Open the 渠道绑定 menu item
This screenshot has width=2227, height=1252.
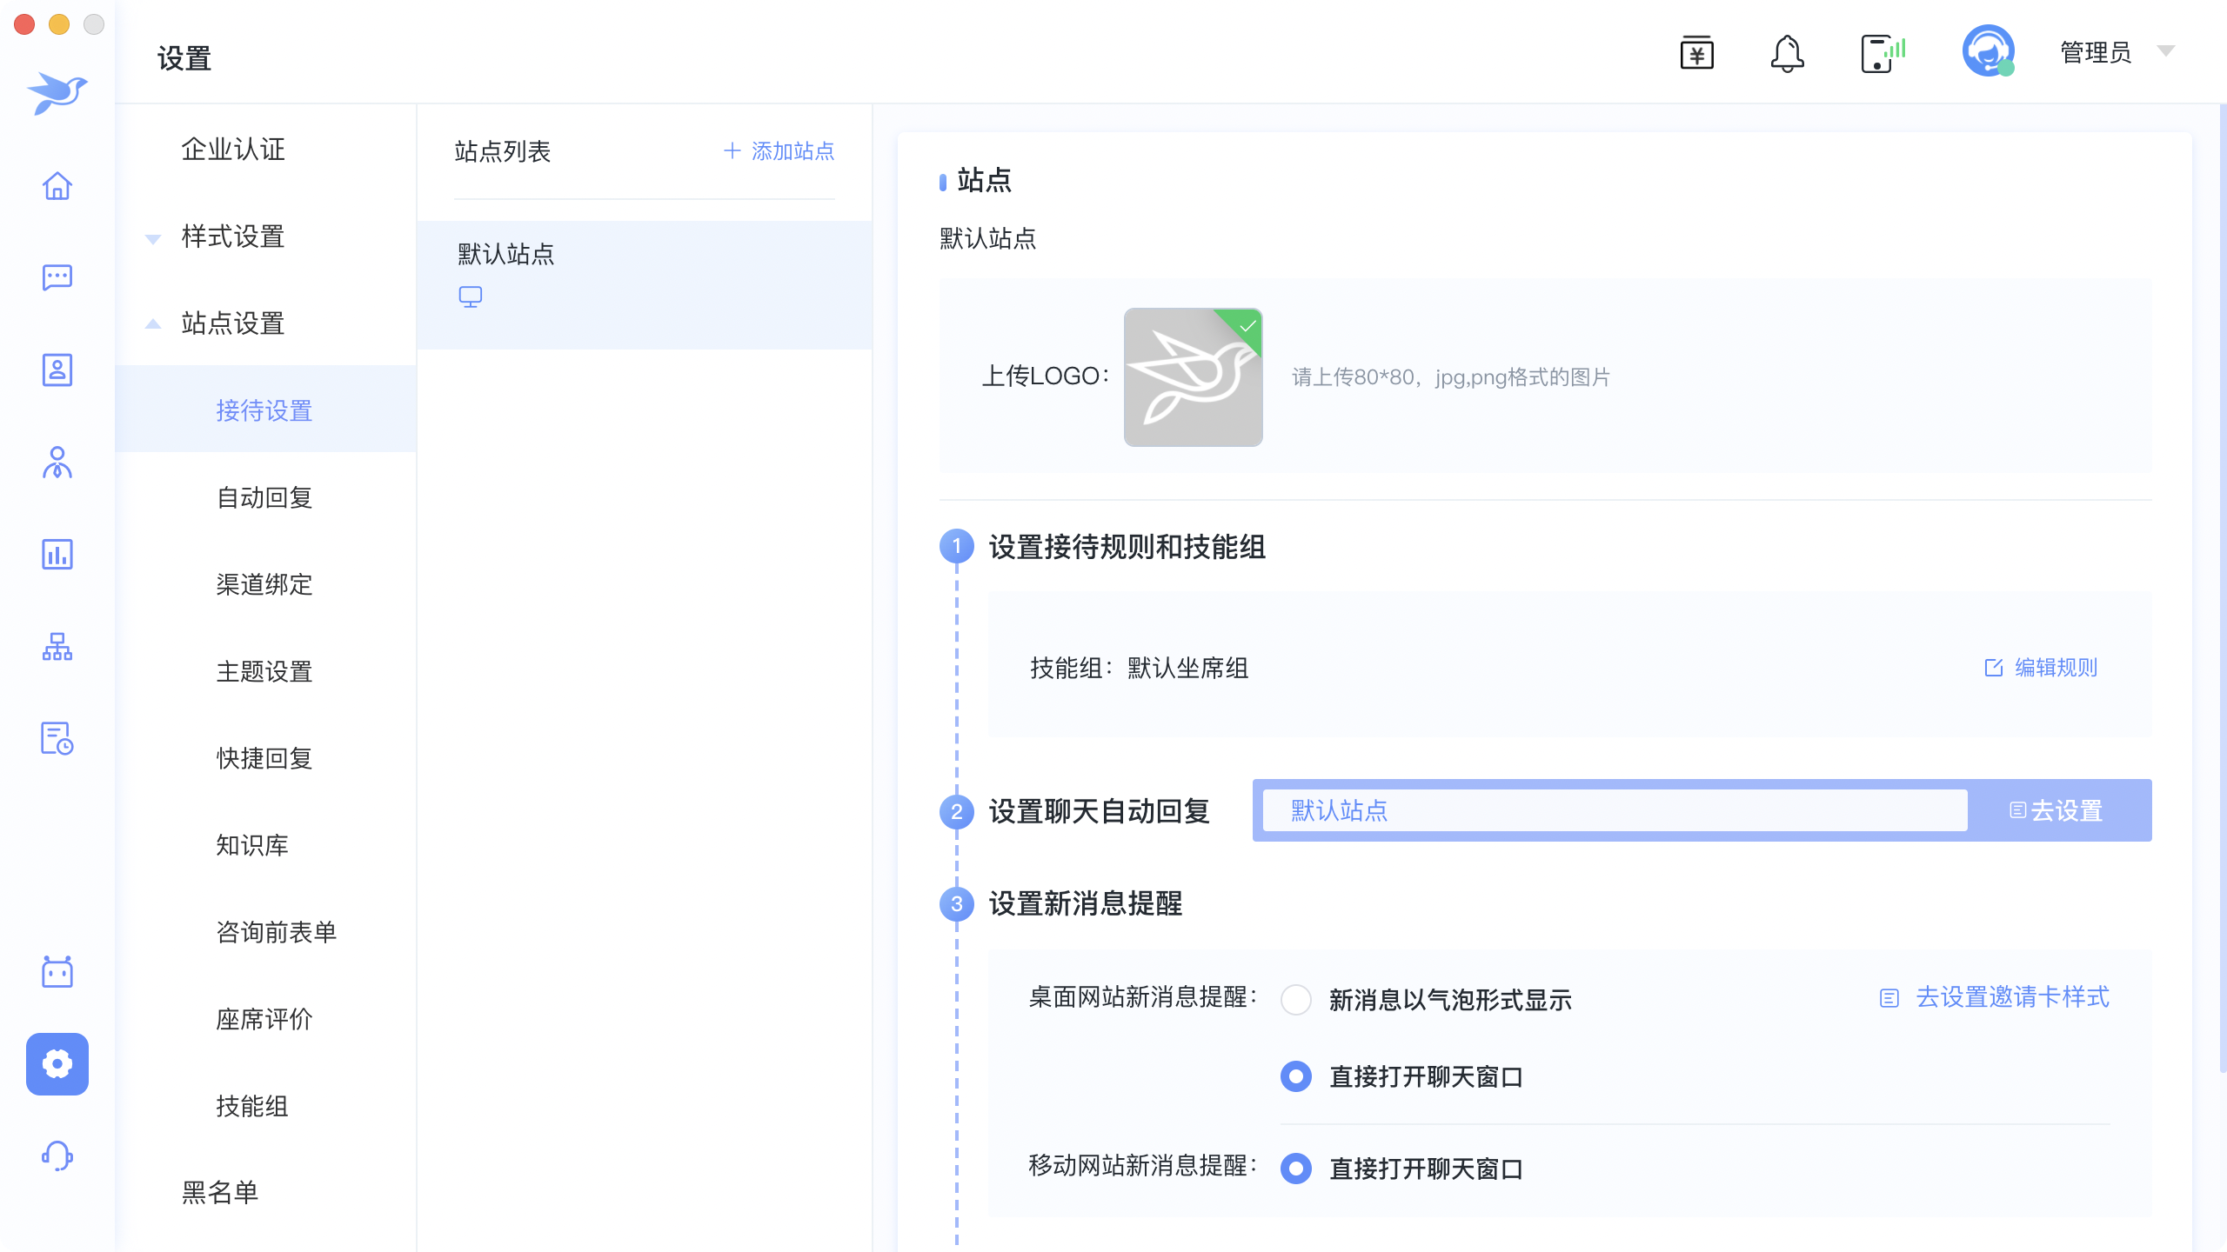click(264, 584)
